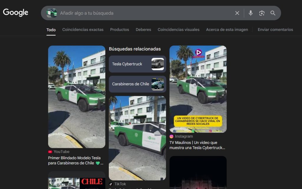Screen dimensions: 302x189
Task: Open the TikTok result image thumbnail
Action: click(137, 138)
